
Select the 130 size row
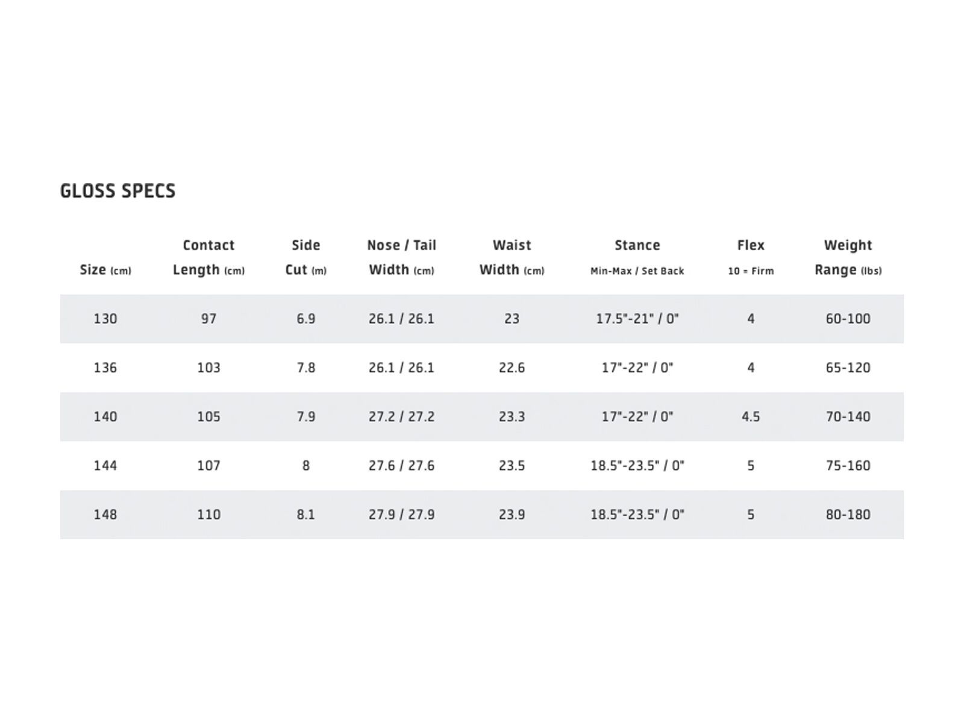(x=105, y=319)
